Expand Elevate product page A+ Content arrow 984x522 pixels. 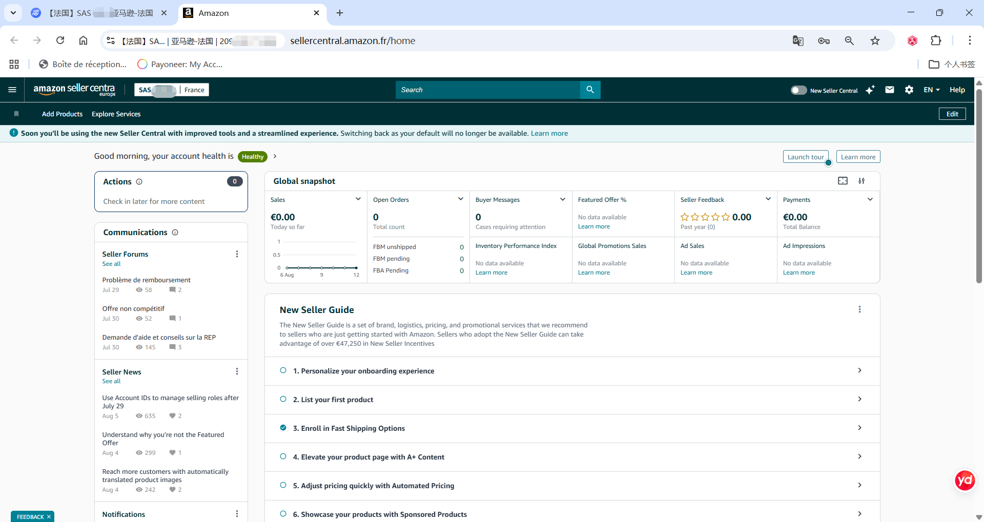coord(859,456)
